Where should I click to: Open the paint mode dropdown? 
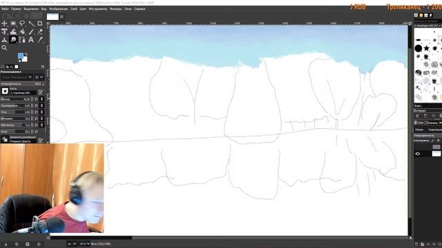point(17,77)
